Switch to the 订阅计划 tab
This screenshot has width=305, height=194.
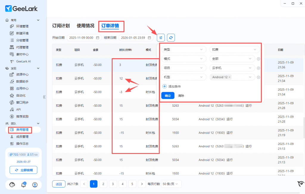pyautogui.click(x=61, y=26)
